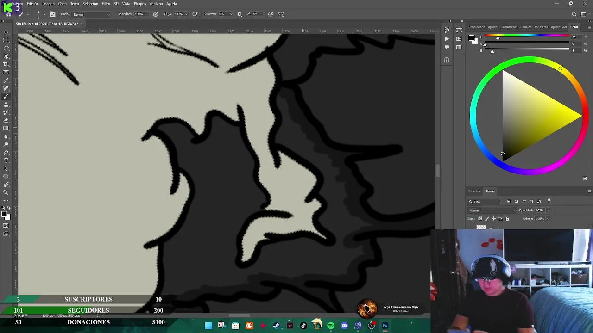Filter layers by pixel layers

tap(509, 202)
